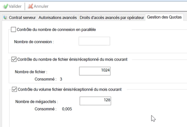
Task: Disable contrôle du volume fichier checkbox
Action: 14,90
